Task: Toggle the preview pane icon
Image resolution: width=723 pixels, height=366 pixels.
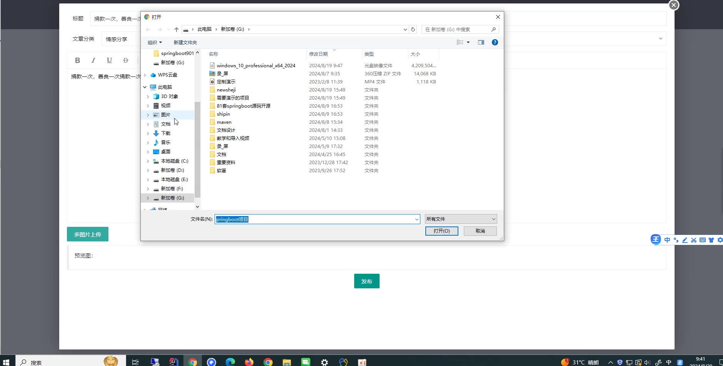Action: [x=481, y=42]
